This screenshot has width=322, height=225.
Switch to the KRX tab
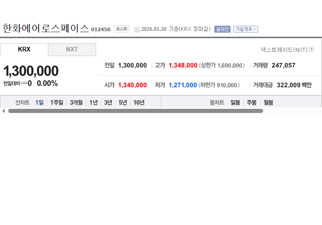24,50
